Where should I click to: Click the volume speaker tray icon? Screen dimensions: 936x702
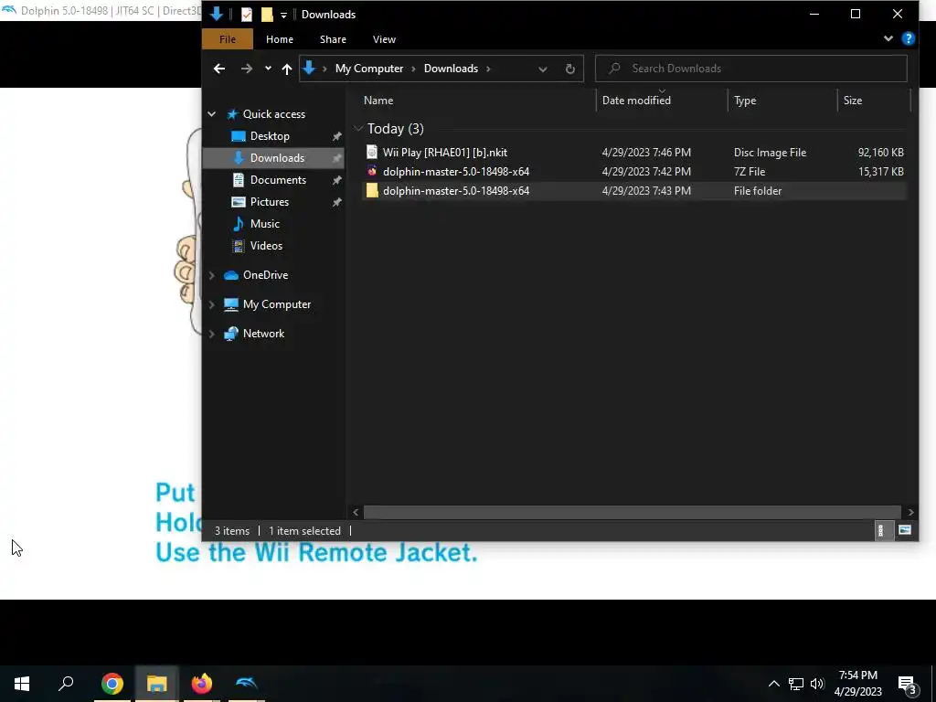(x=817, y=684)
